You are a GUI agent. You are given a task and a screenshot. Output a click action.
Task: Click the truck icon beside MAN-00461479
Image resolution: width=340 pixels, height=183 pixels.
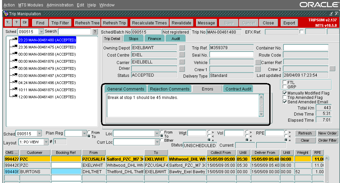[x=15, y=68]
